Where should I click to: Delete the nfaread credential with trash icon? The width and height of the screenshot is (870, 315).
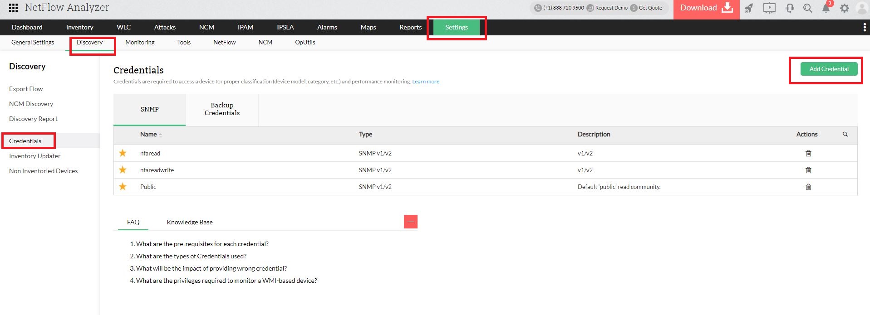pos(808,153)
